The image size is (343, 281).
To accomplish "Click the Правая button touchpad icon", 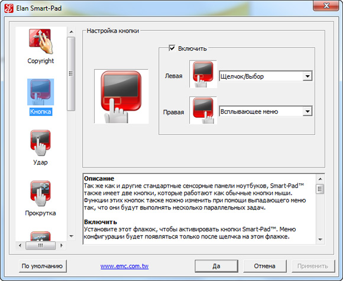I will 203,110.
